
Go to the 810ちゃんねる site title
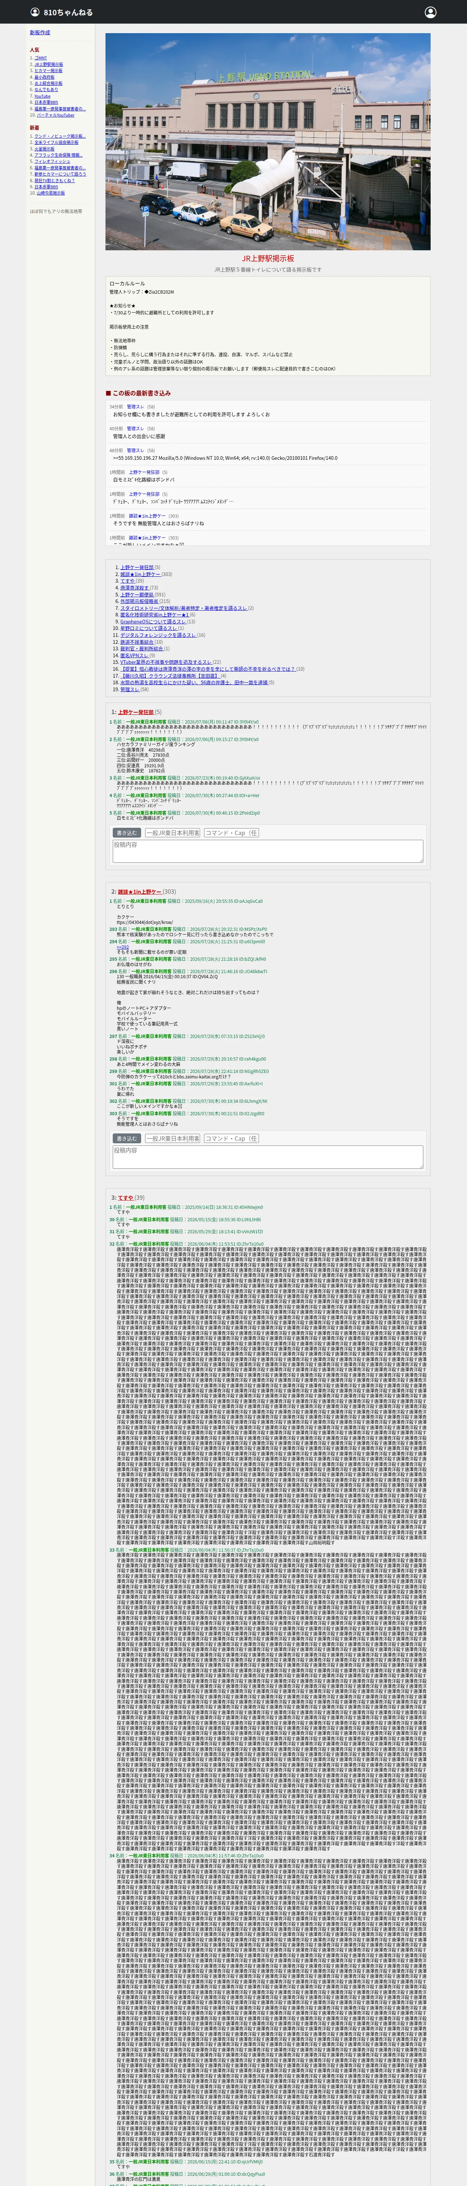pyautogui.click(x=68, y=13)
